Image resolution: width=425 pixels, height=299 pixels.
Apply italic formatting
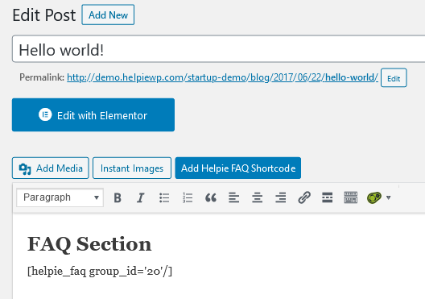pos(140,197)
